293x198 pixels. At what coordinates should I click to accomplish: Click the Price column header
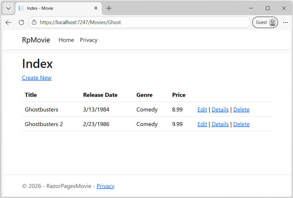[179, 95]
